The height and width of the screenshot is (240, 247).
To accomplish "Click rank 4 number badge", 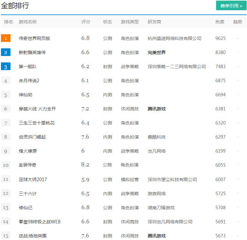I will [5, 80].
